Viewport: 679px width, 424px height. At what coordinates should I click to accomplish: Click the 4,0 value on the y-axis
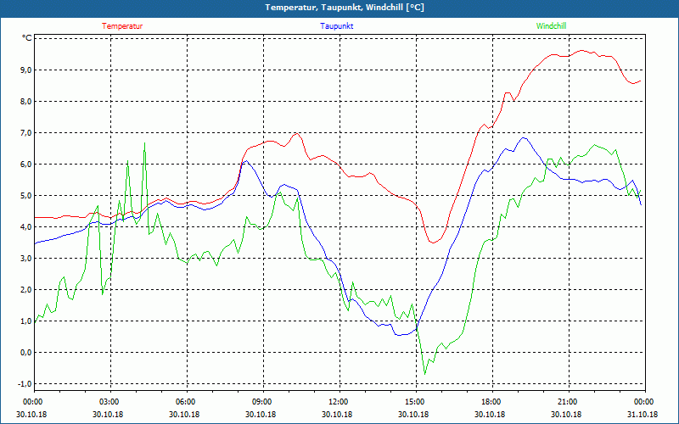pos(26,226)
